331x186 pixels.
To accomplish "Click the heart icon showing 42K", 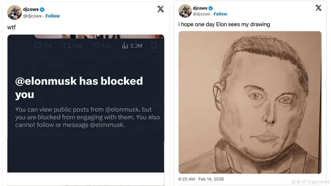I will (96, 46).
